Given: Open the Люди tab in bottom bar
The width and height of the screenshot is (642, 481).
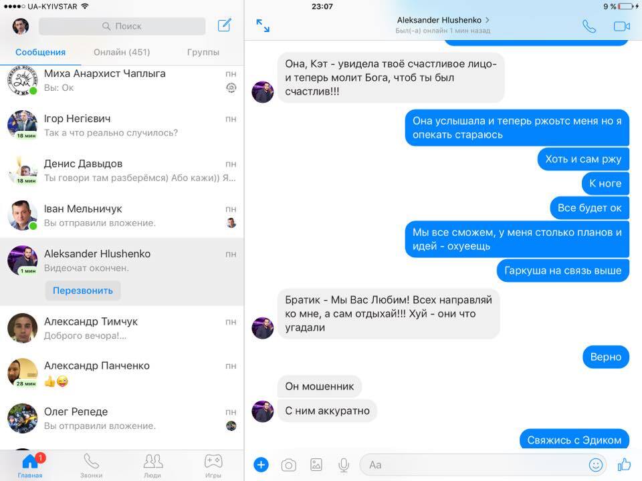Looking at the screenshot, I should click(x=153, y=465).
